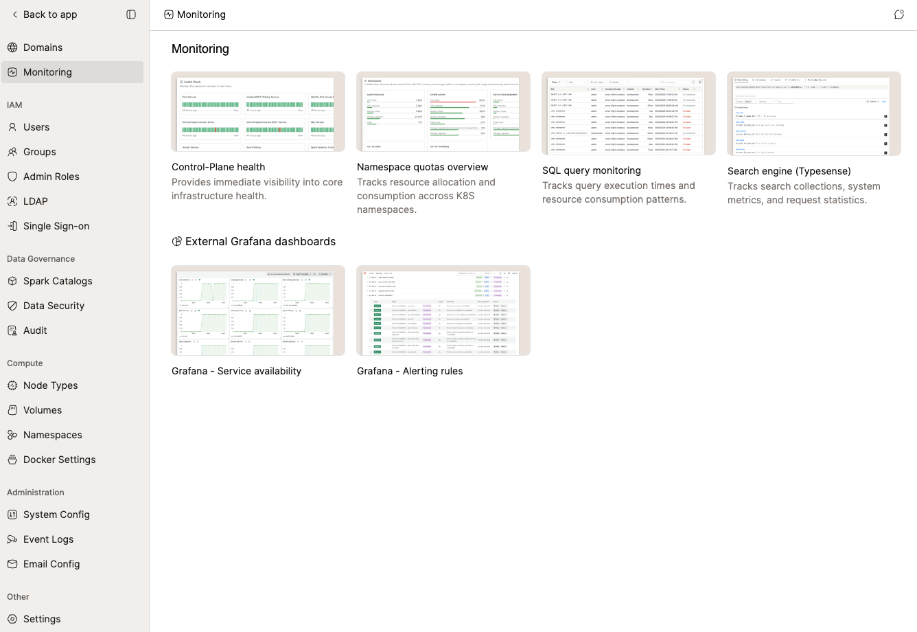
Task: Go to Data Security
Action: [72, 306]
